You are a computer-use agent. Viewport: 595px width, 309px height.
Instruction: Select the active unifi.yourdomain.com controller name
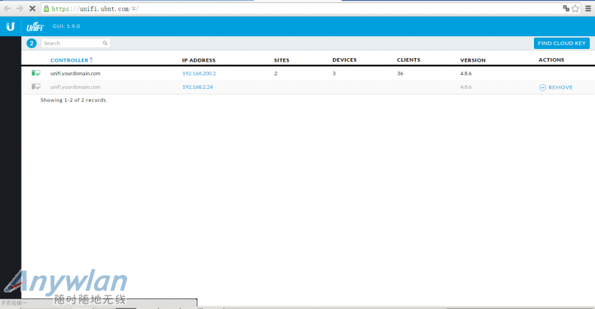coord(75,73)
